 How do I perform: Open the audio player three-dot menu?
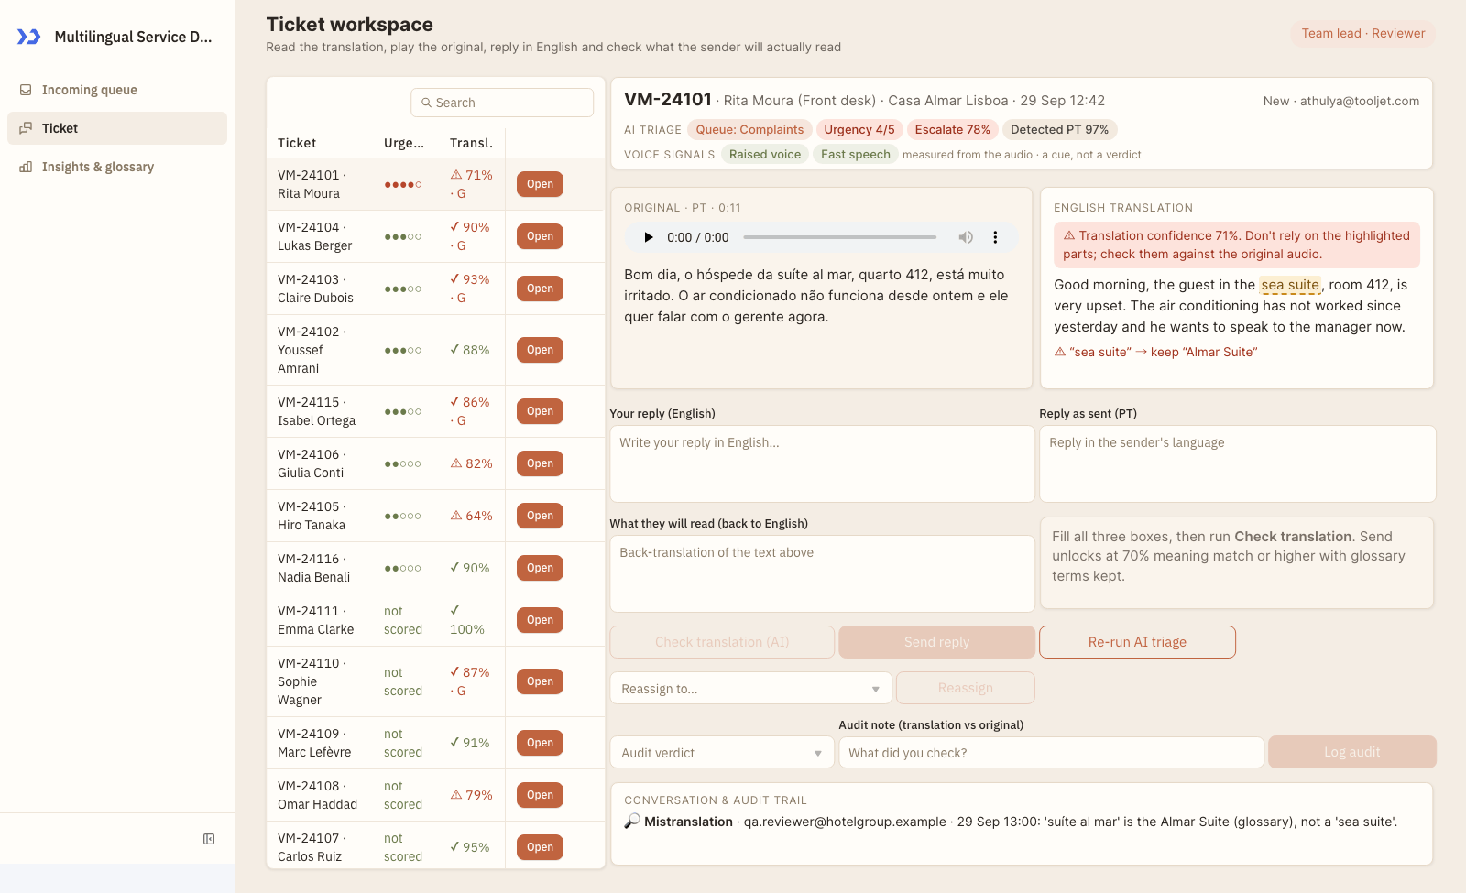pyautogui.click(x=995, y=237)
